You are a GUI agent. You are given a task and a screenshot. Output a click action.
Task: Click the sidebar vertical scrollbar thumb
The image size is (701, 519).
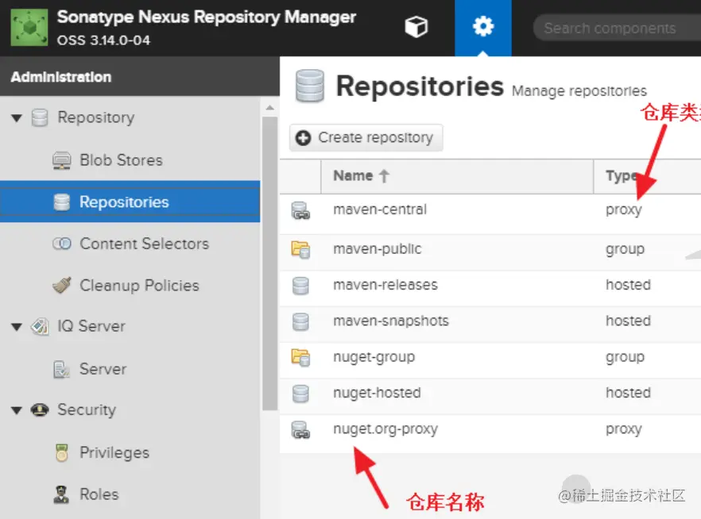[x=269, y=263]
